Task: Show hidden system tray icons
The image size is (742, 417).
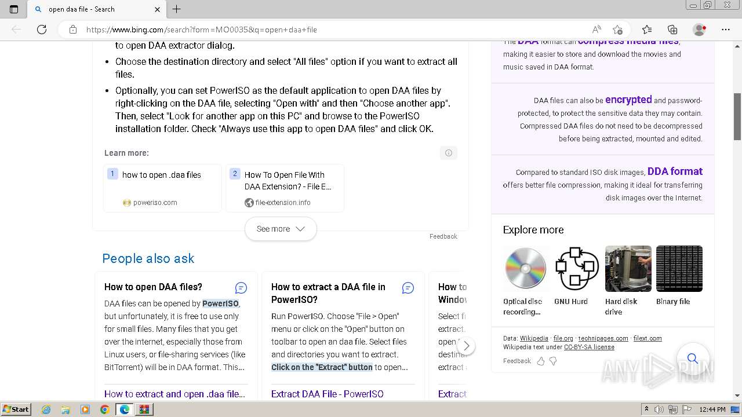Action: point(646,409)
